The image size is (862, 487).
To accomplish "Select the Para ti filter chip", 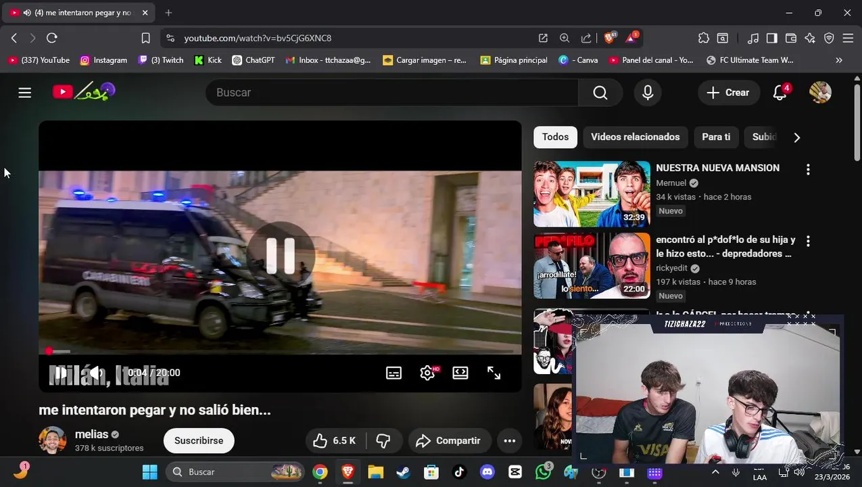I will pyautogui.click(x=716, y=137).
